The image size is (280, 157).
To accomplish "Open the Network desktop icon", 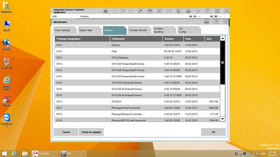I will (7, 44).
